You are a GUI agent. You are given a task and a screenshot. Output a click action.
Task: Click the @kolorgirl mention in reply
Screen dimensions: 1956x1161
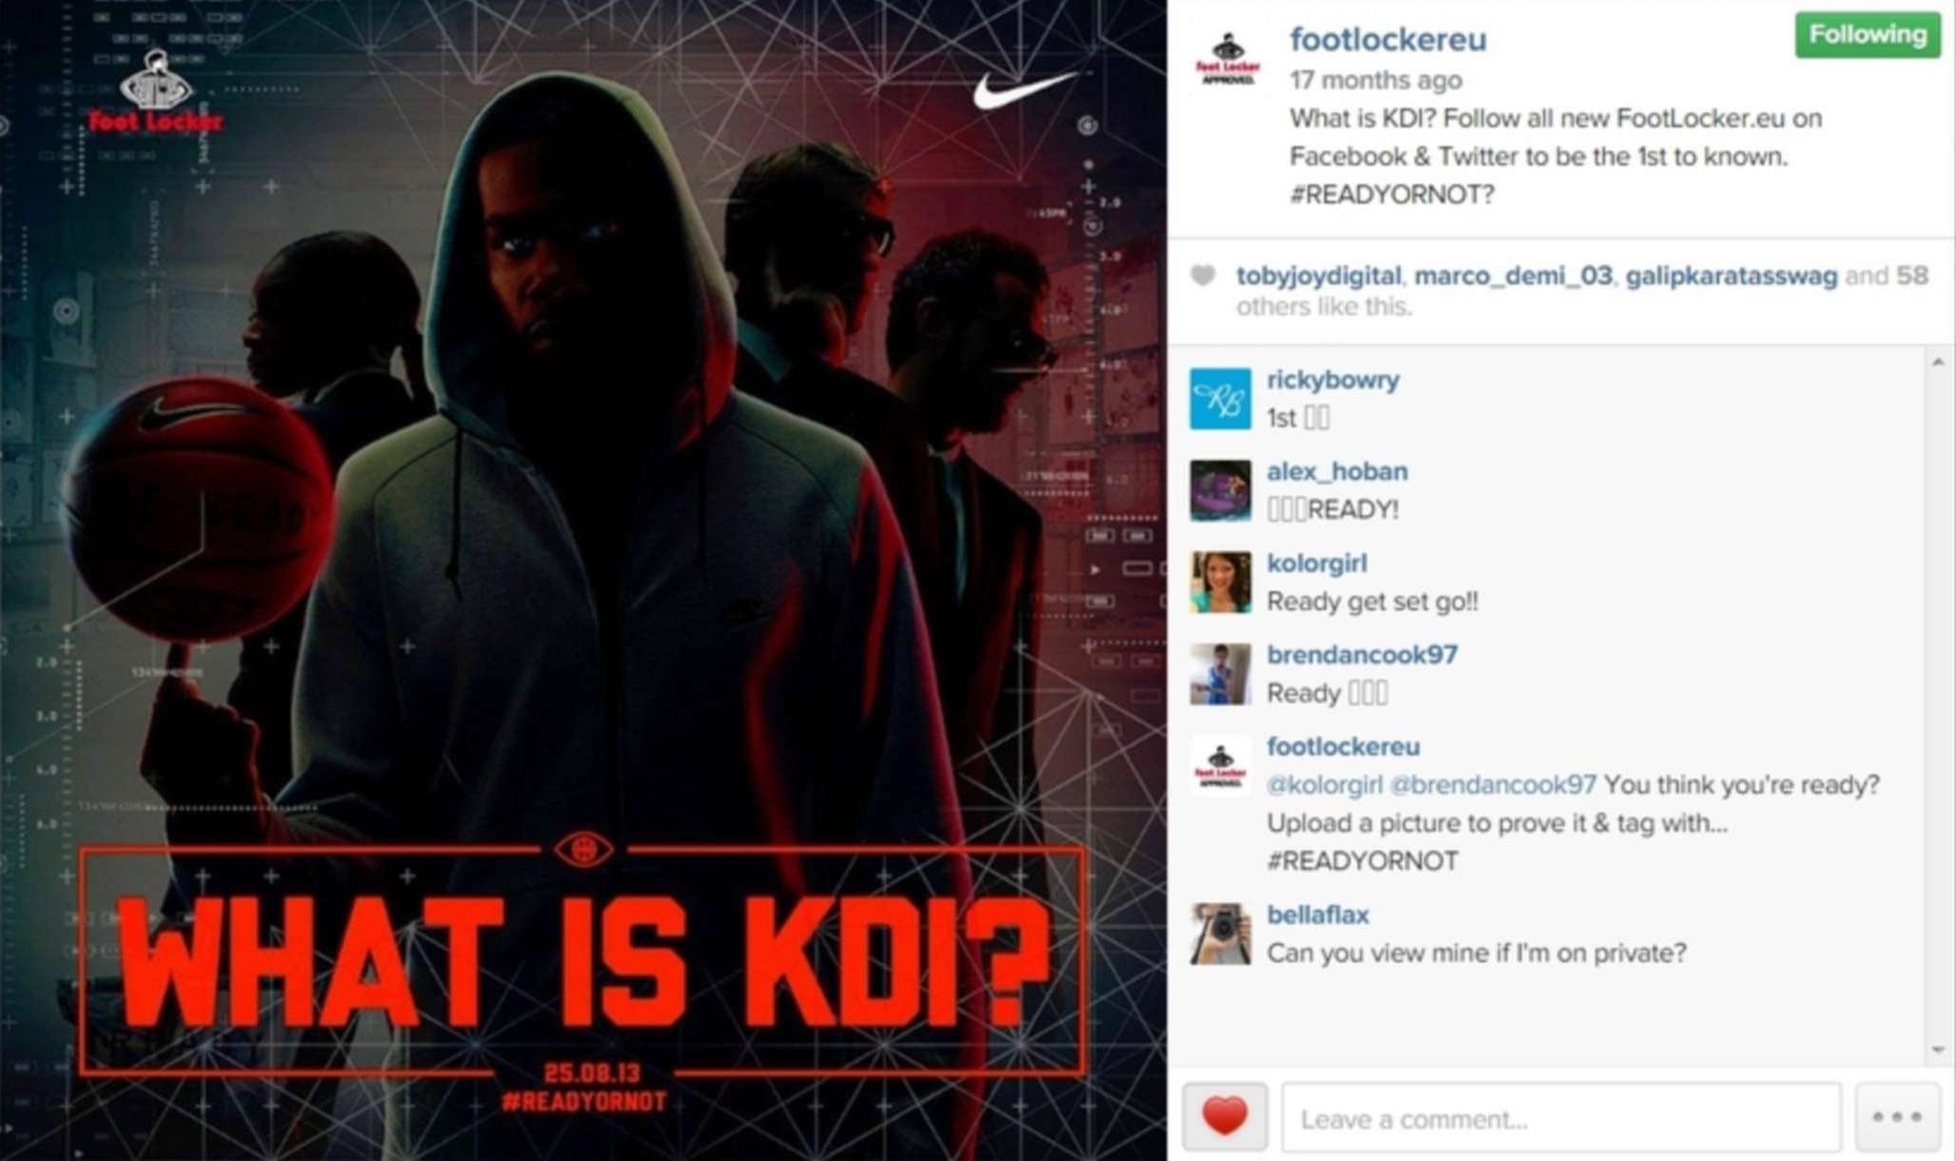click(x=1324, y=785)
